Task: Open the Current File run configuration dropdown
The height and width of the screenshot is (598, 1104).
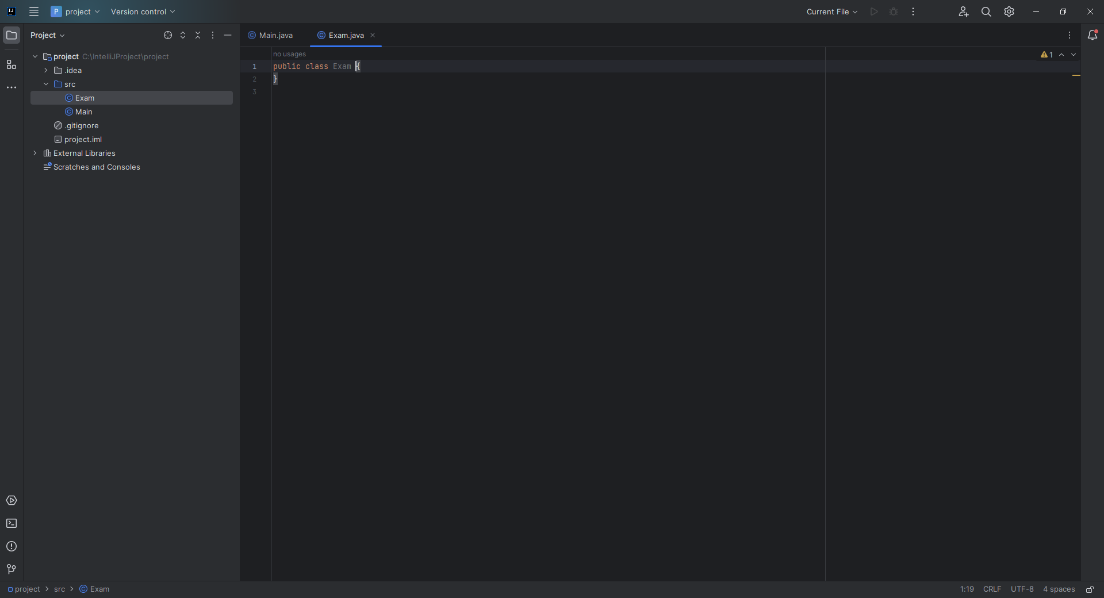Action: click(x=831, y=11)
